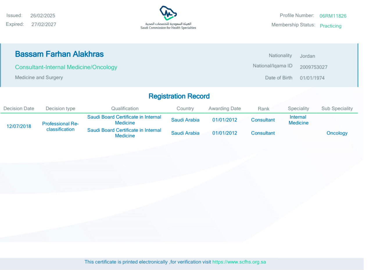373x270 pixels.
Task: Open the https://www.scfhs.org.sa verification link
Action: pyautogui.click(x=239, y=262)
